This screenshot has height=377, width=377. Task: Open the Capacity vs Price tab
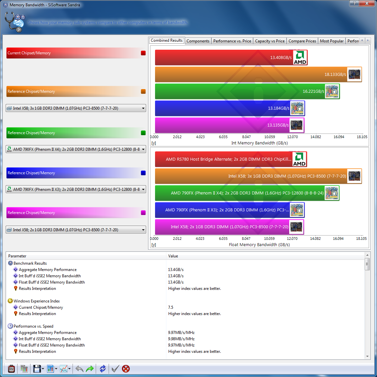click(270, 41)
